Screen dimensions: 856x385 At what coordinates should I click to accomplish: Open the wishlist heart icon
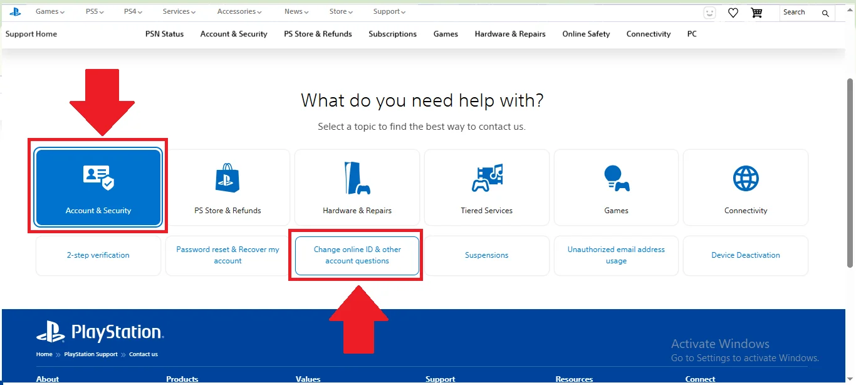733,13
